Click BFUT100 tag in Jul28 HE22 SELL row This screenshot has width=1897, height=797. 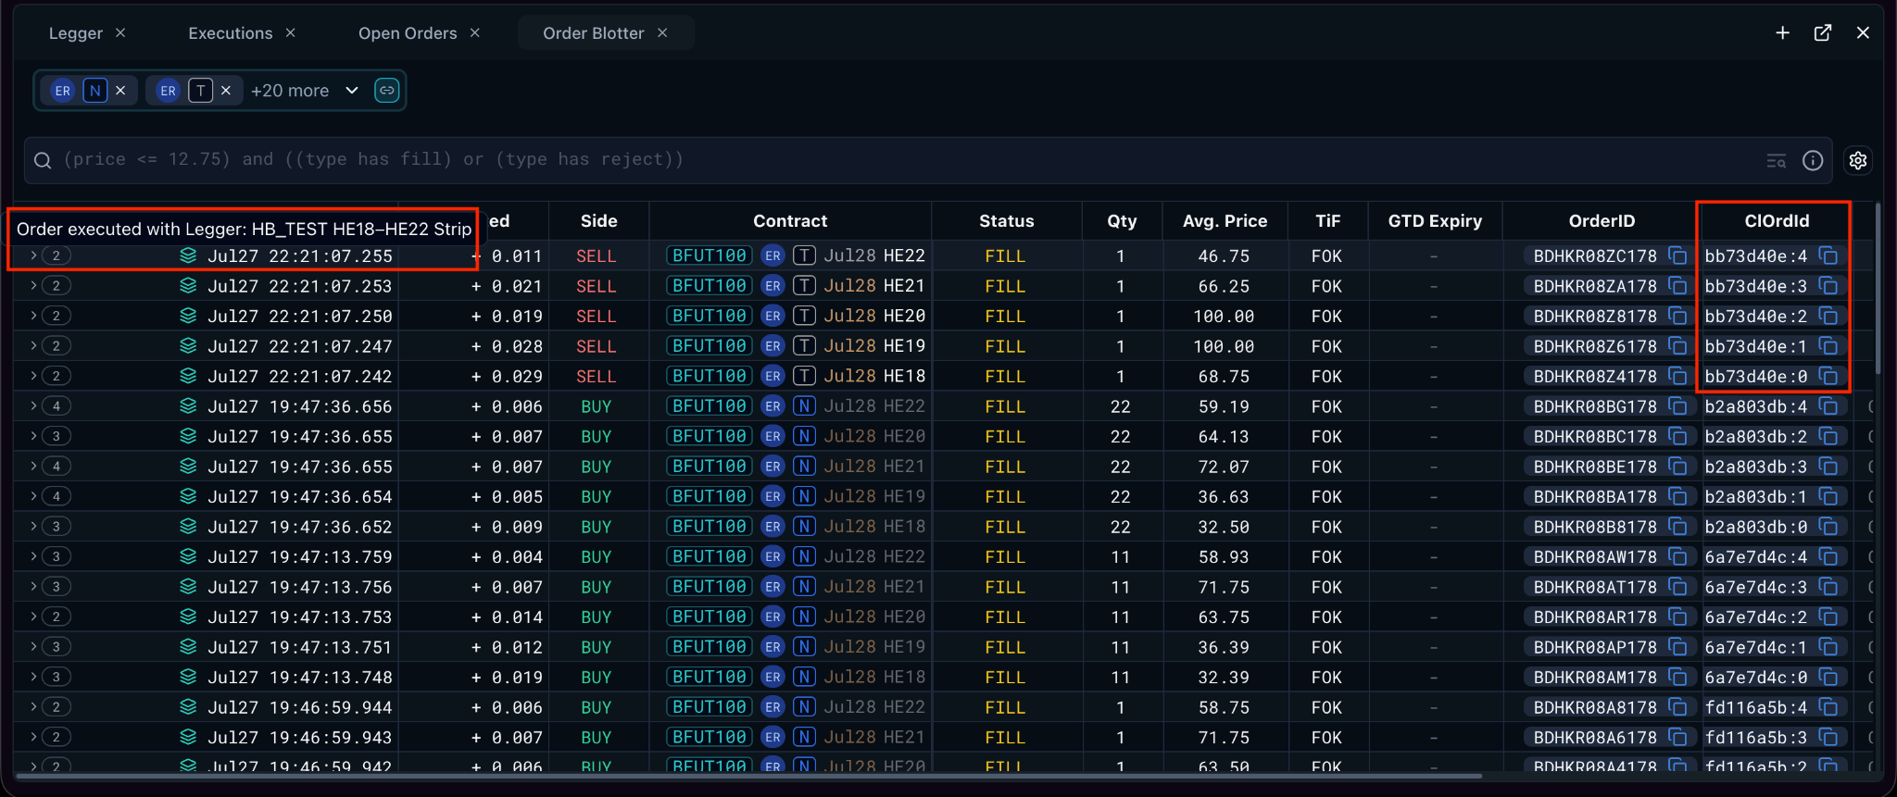pyautogui.click(x=710, y=255)
